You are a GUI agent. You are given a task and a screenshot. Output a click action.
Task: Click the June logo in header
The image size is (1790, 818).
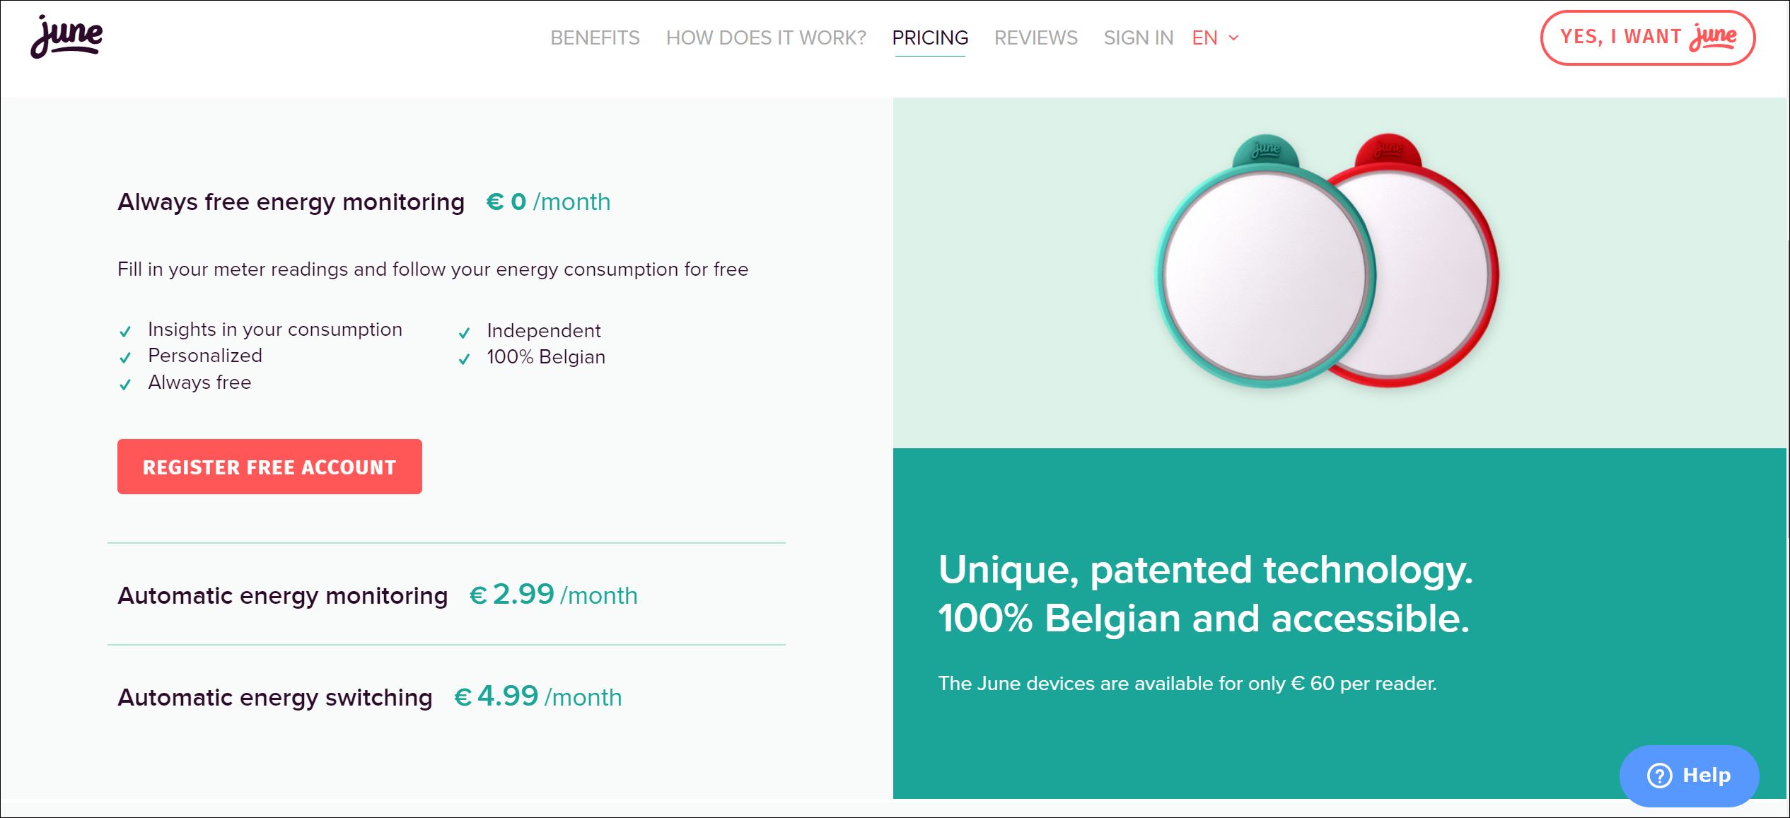click(66, 36)
